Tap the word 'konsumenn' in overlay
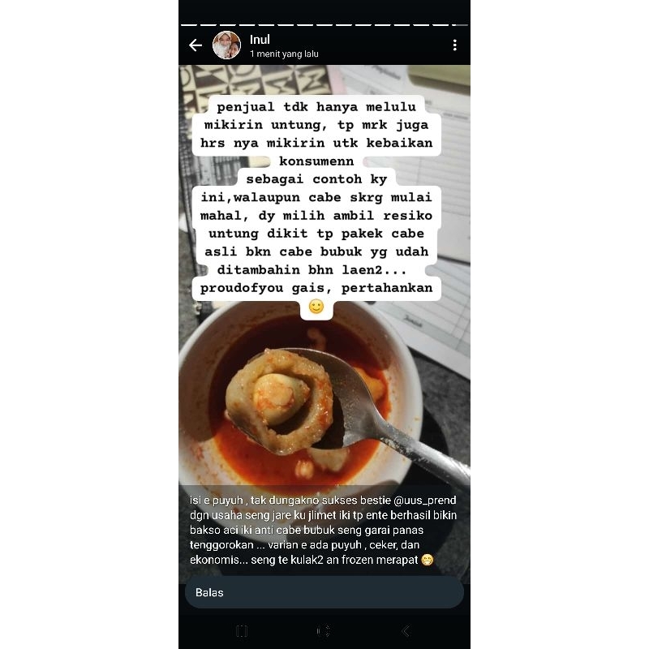The height and width of the screenshot is (649, 649). (x=316, y=161)
